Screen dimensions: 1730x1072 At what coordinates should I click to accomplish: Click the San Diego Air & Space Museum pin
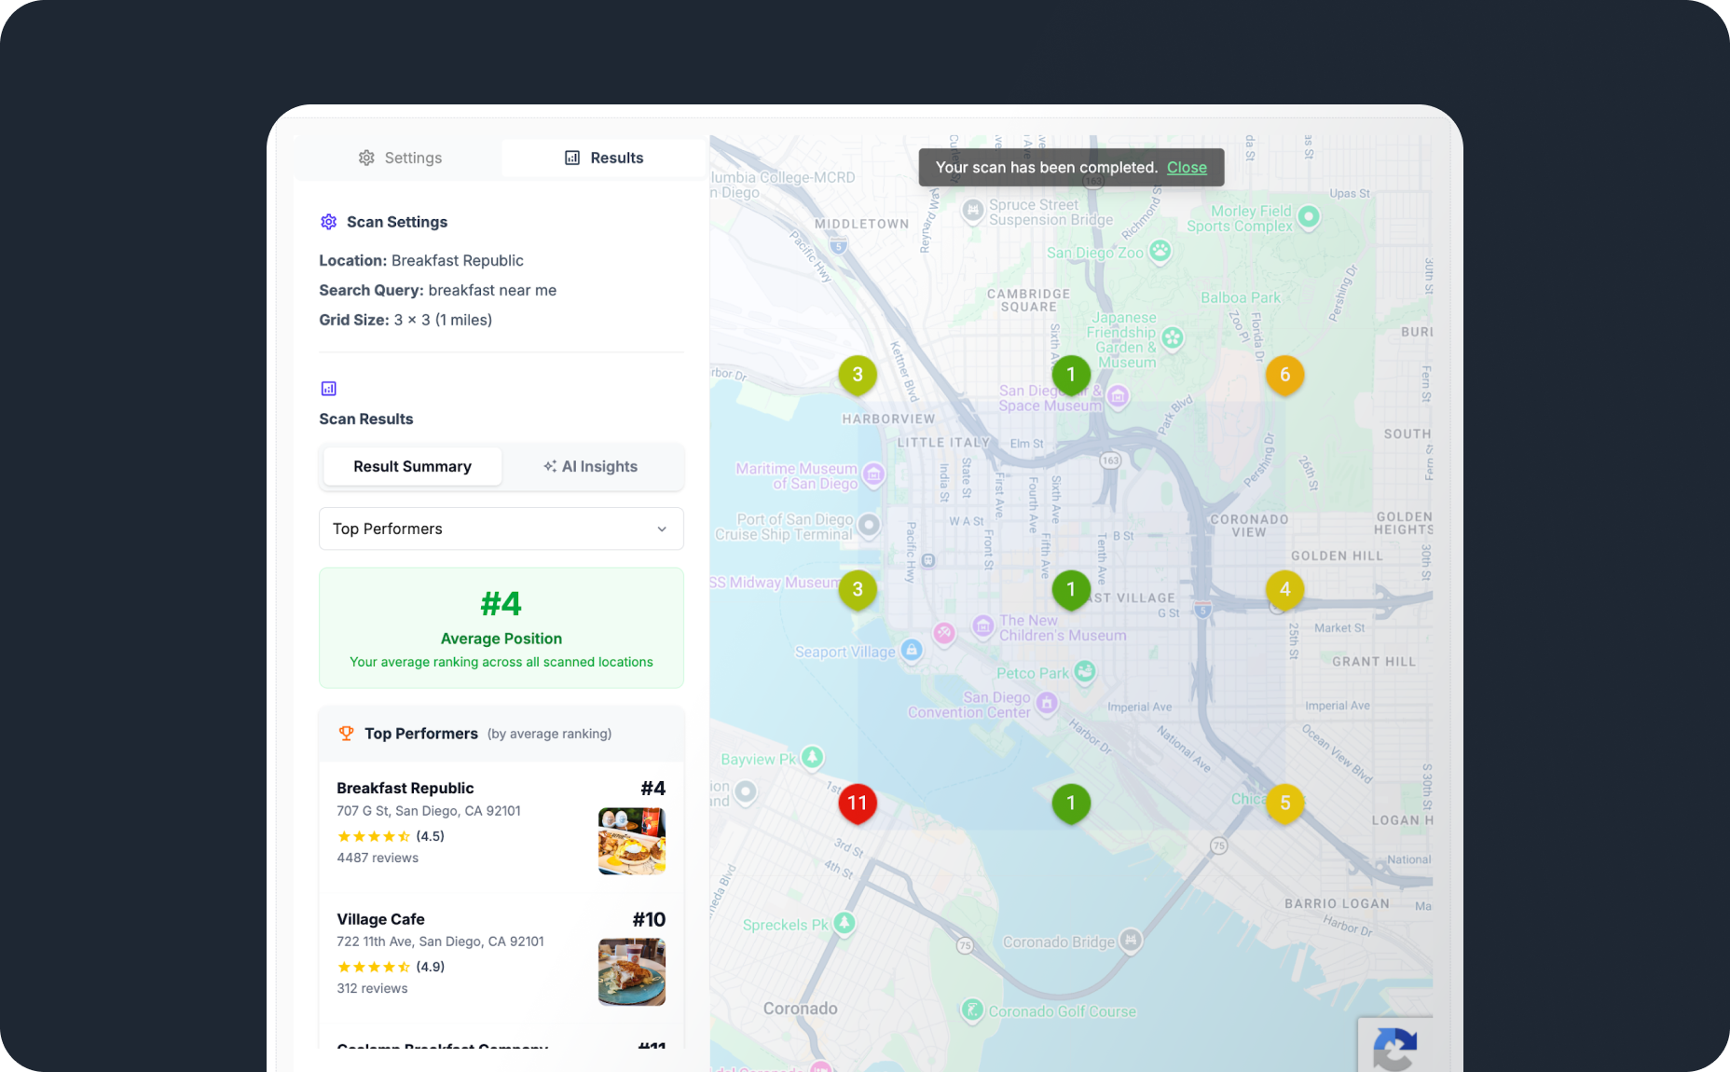pyautogui.click(x=1119, y=397)
